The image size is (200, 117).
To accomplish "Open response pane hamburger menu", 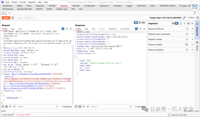I will 144,29.
